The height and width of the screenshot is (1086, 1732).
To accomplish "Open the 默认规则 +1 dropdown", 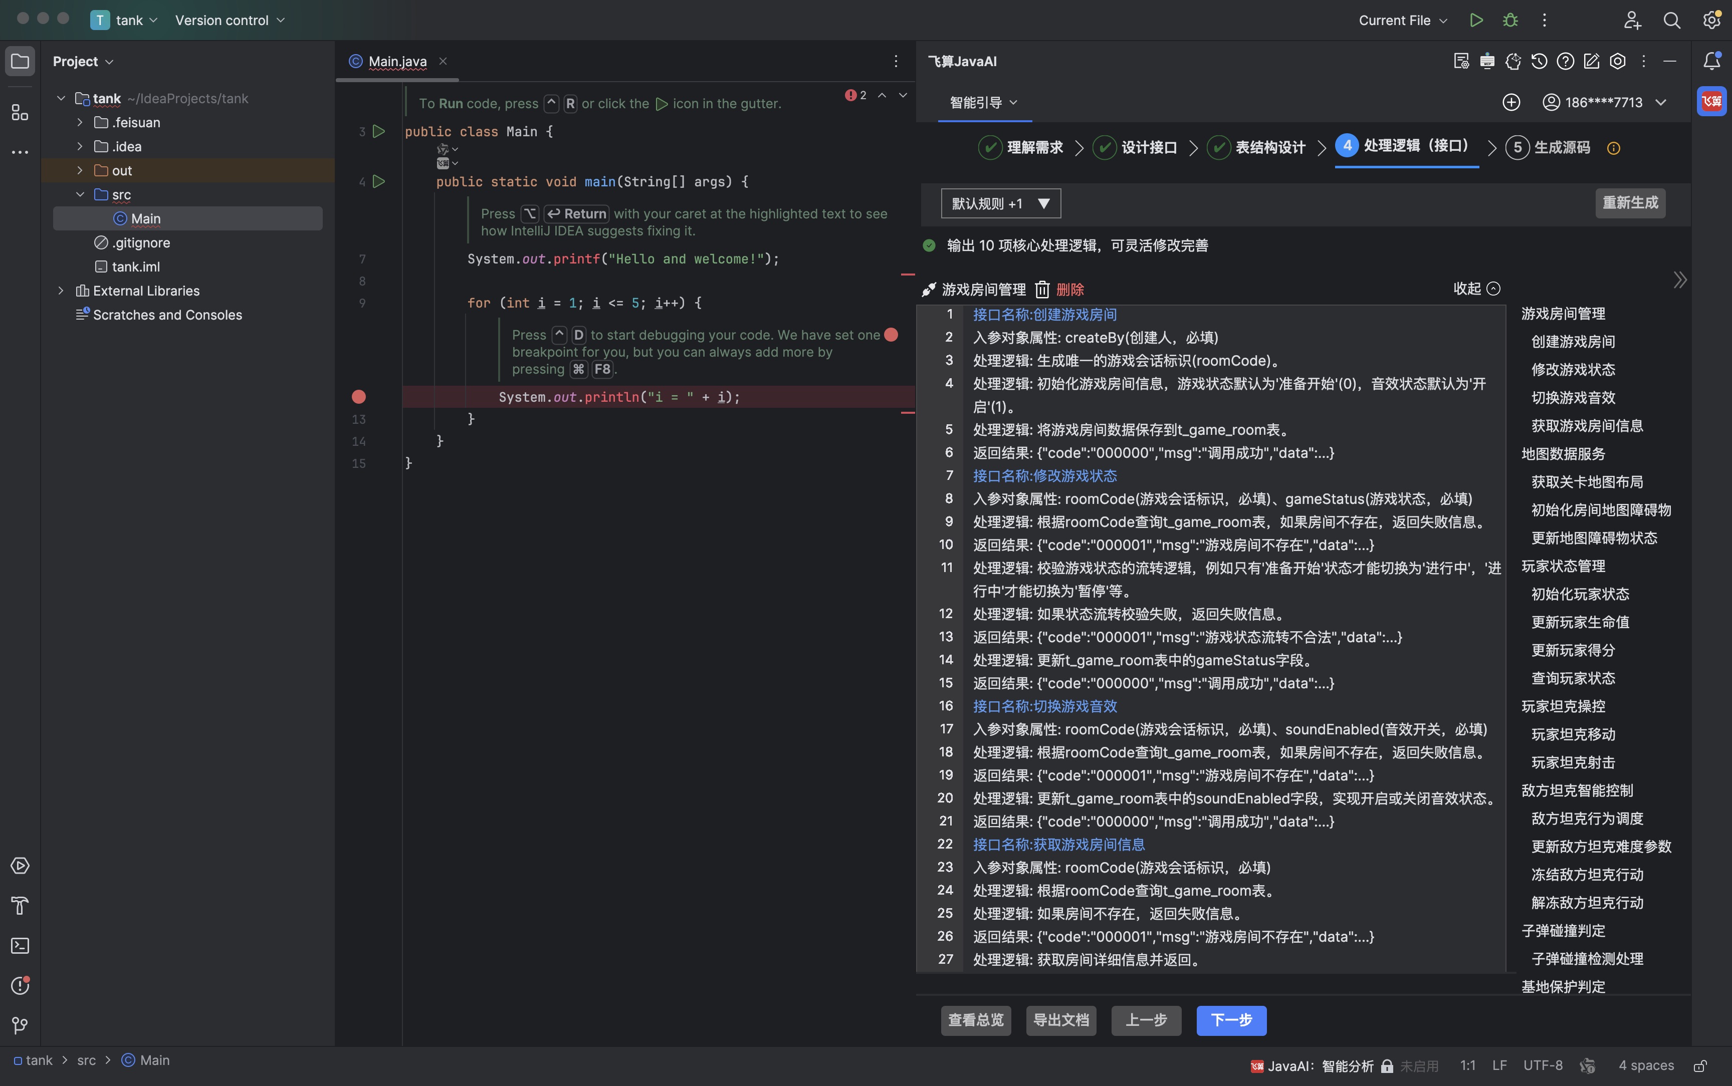I will (1001, 203).
